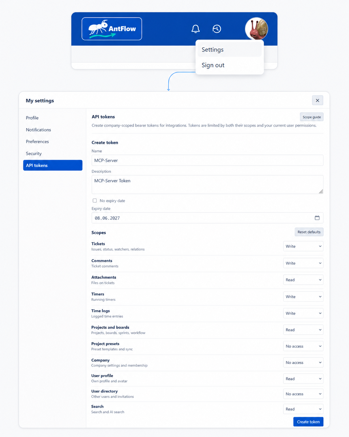Open the history clock icon
This screenshot has width=349, height=437.
(217, 29)
